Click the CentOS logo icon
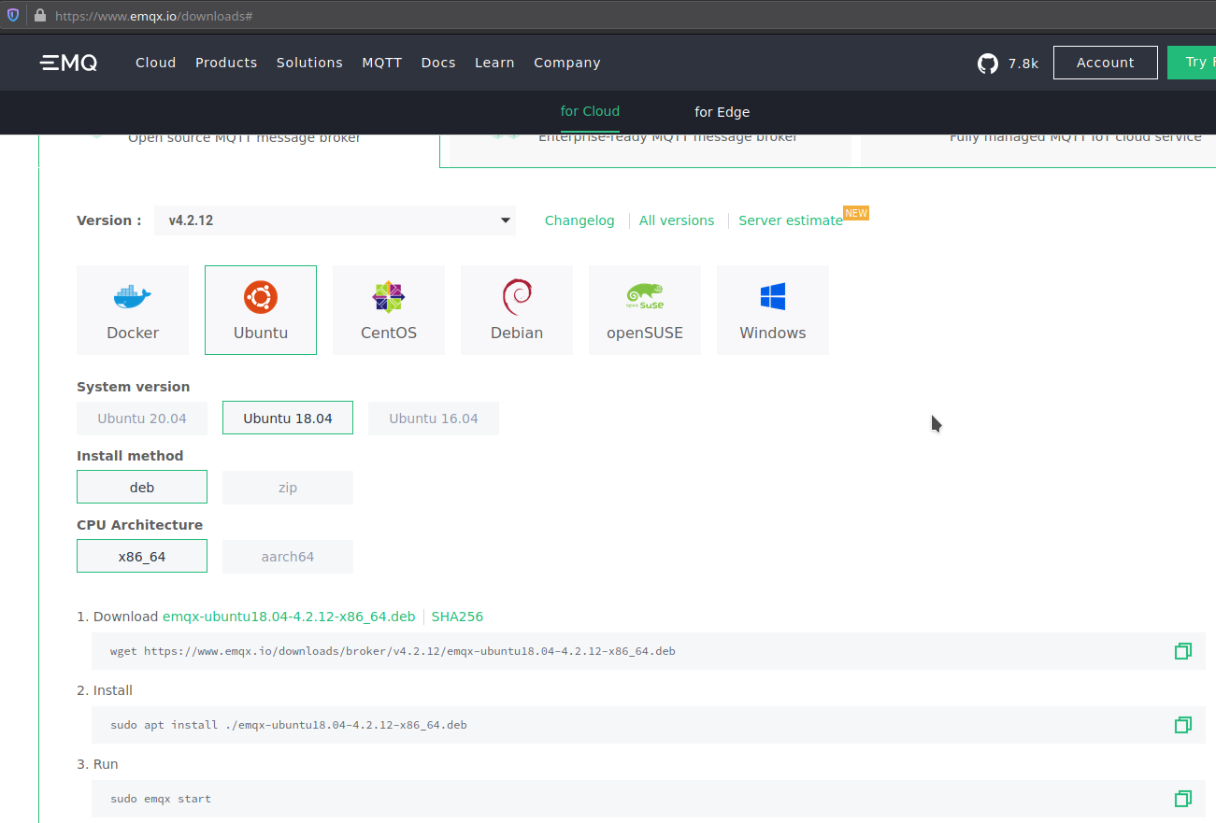 pyautogui.click(x=388, y=296)
